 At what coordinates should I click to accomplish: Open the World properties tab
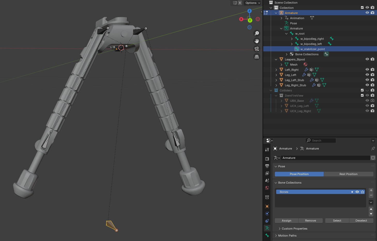(x=267, y=188)
